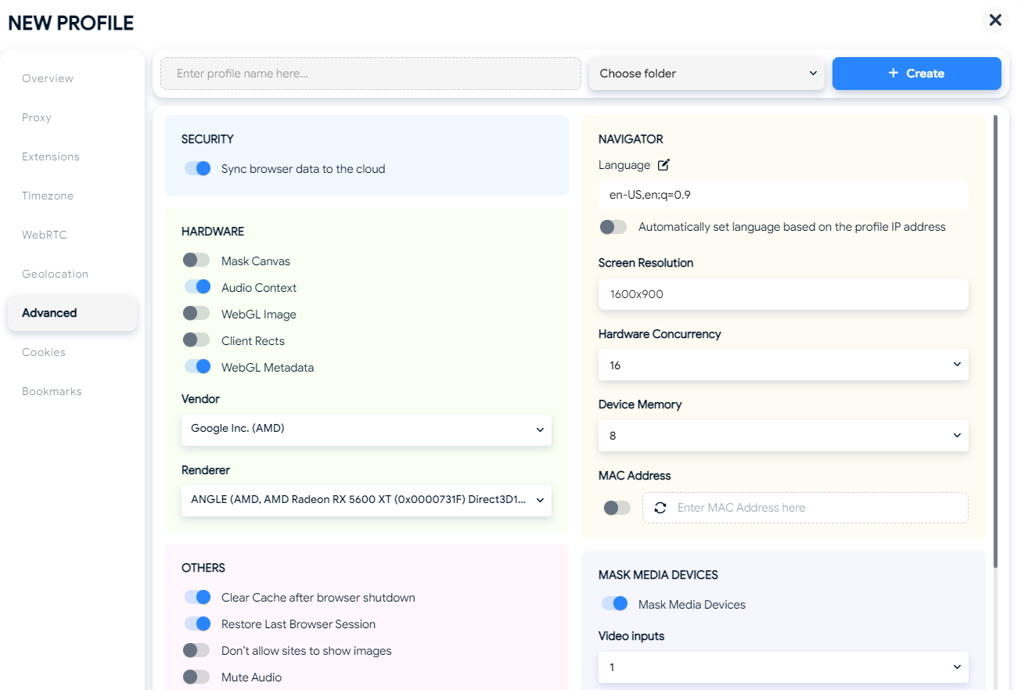This screenshot has height=690, width=1021.
Task: Select the Advanced section
Action: (x=72, y=313)
